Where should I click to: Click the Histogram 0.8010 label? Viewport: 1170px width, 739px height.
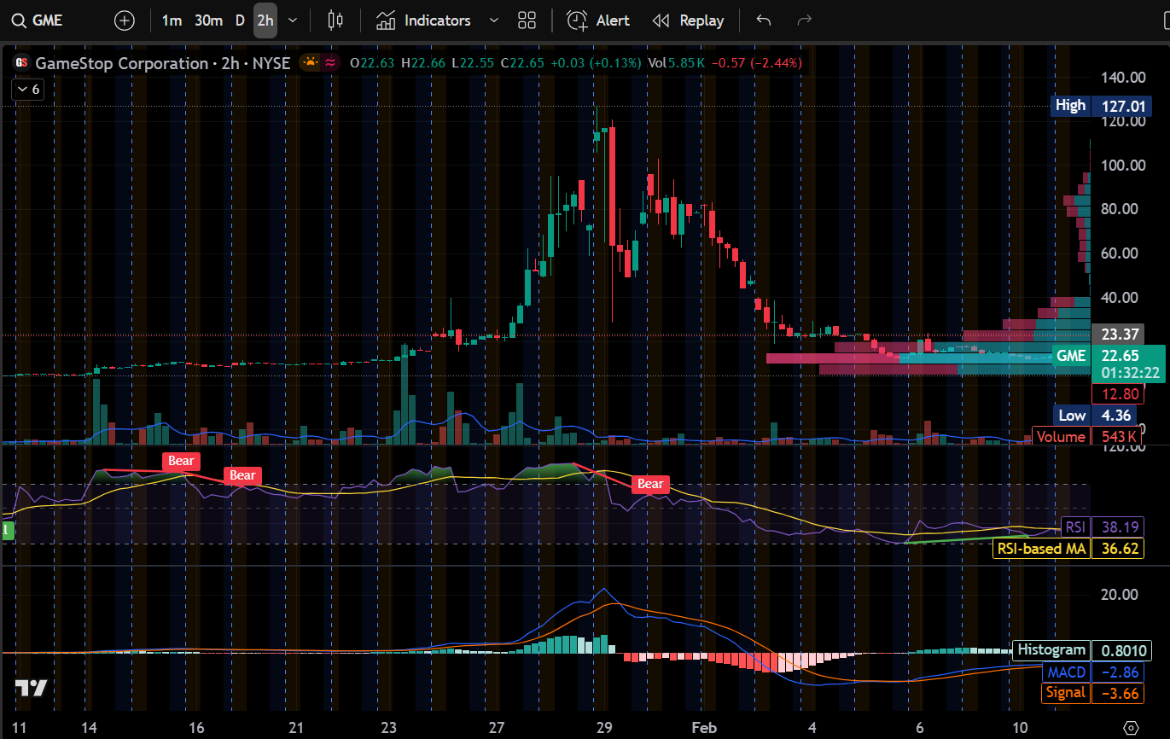tap(1082, 651)
